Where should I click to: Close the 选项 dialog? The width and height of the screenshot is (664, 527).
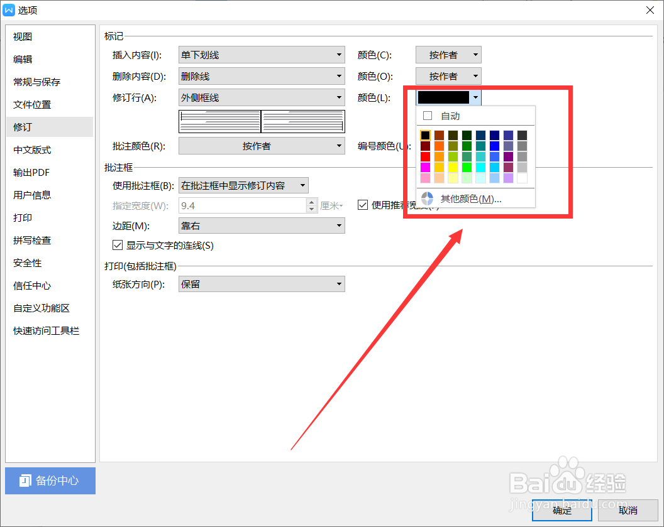(x=650, y=10)
